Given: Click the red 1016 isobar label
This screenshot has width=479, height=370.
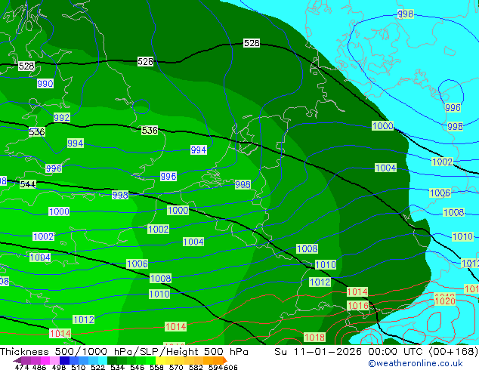Looking at the screenshot, I should (357, 305).
